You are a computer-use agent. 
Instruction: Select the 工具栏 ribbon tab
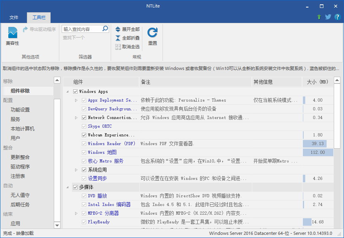pyautogui.click(x=39, y=17)
